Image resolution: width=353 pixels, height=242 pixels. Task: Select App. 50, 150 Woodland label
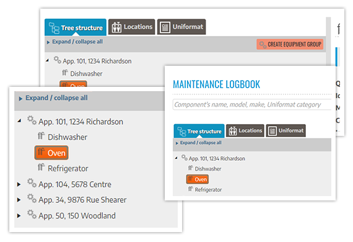77,216
